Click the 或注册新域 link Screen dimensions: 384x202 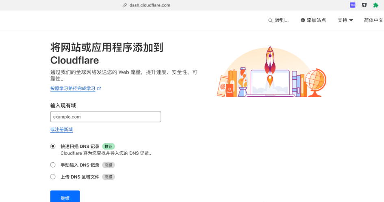tap(61, 130)
